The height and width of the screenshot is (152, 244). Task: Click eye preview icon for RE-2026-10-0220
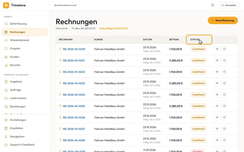tap(217, 49)
